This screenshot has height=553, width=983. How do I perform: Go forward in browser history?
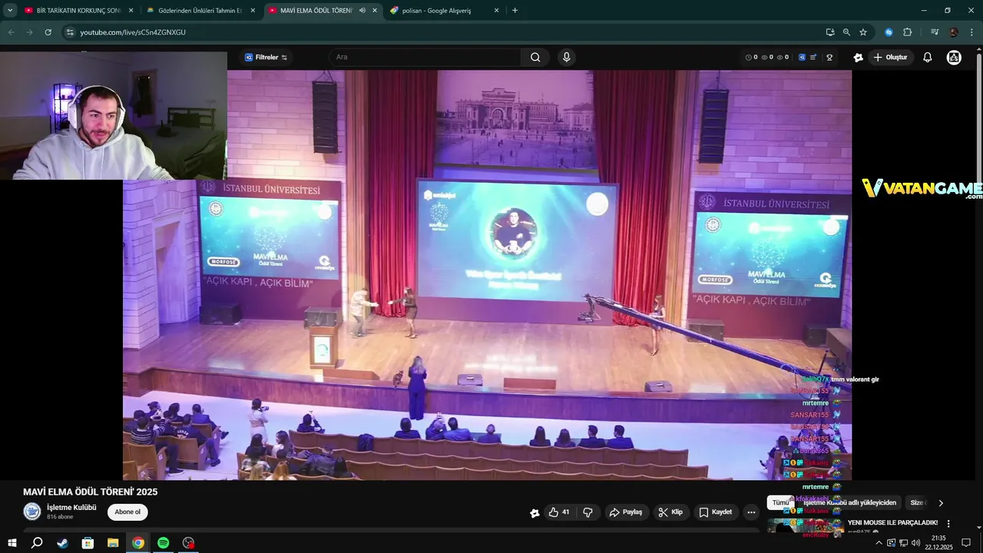click(x=29, y=32)
